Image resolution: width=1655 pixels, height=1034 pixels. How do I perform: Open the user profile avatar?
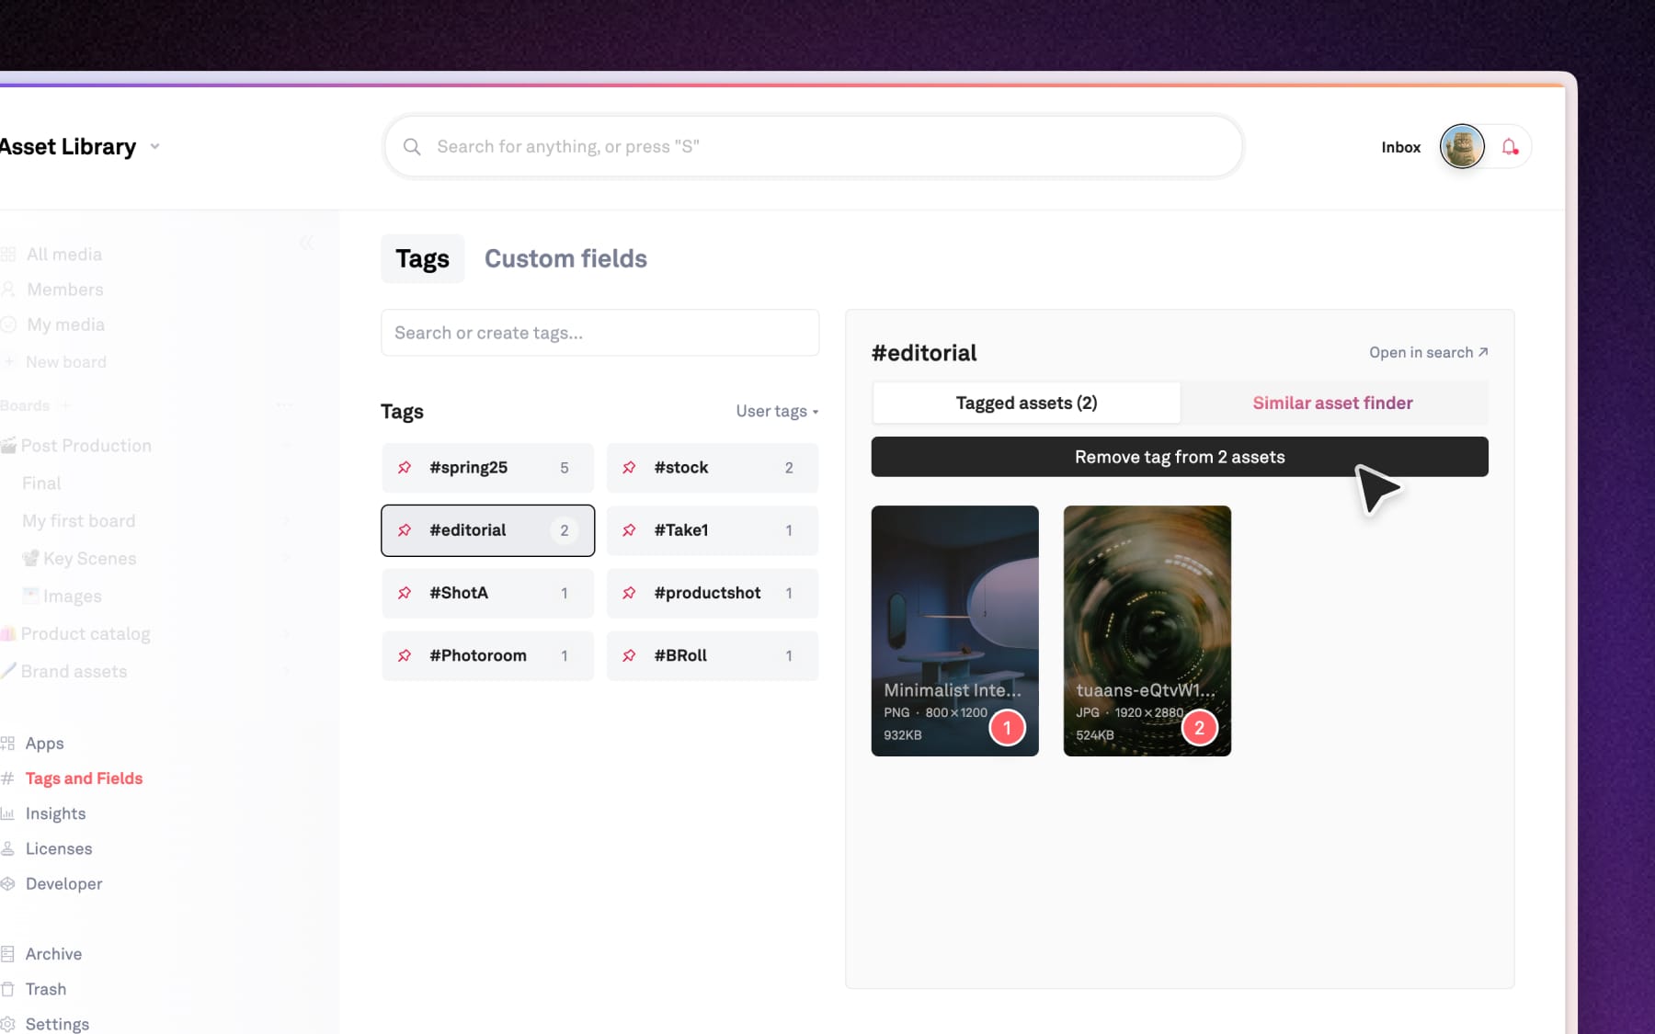click(1461, 147)
